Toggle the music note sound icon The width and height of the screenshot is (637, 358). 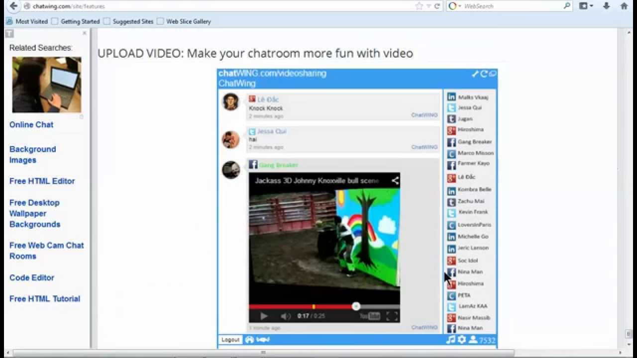(x=451, y=340)
